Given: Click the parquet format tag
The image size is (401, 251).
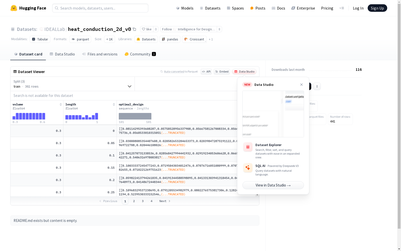Looking at the screenshot, I should (x=80, y=39).
